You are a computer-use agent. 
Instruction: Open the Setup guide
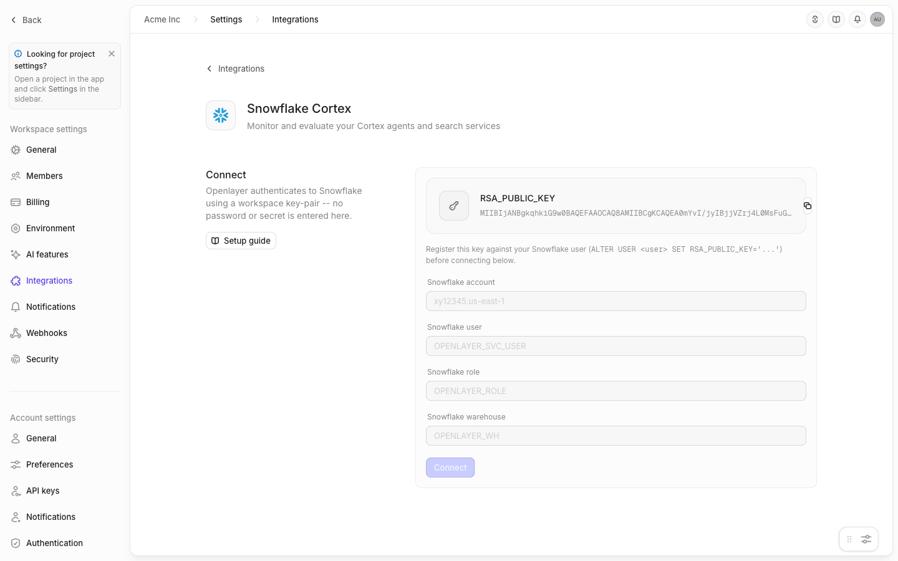pos(241,241)
